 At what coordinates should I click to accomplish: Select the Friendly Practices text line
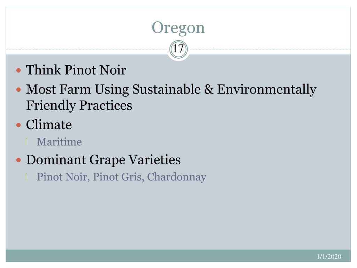79,105
